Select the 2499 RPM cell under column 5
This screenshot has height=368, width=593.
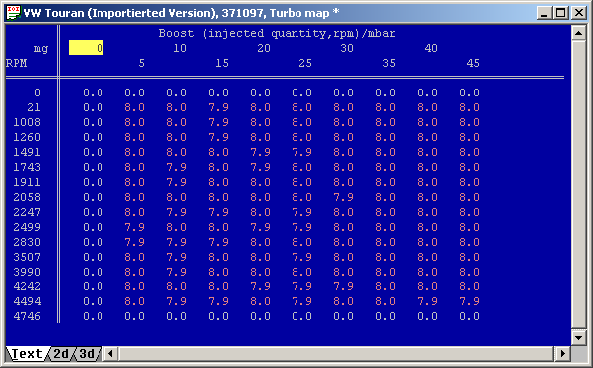[134, 228]
